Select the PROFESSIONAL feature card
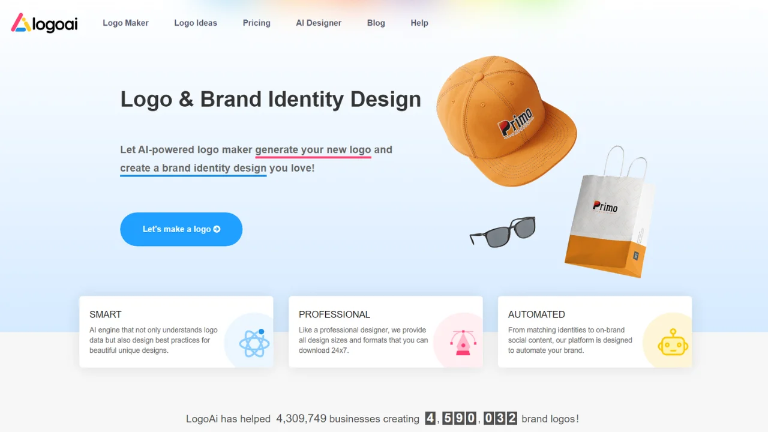This screenshot has width=768, height=432. click(x=386, y=332)
